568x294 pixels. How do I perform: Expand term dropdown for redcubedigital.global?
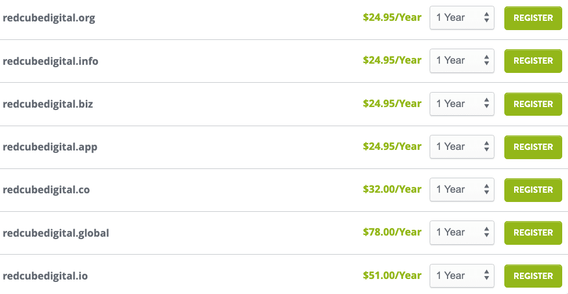pyautogui.click(x=461, y=233)
